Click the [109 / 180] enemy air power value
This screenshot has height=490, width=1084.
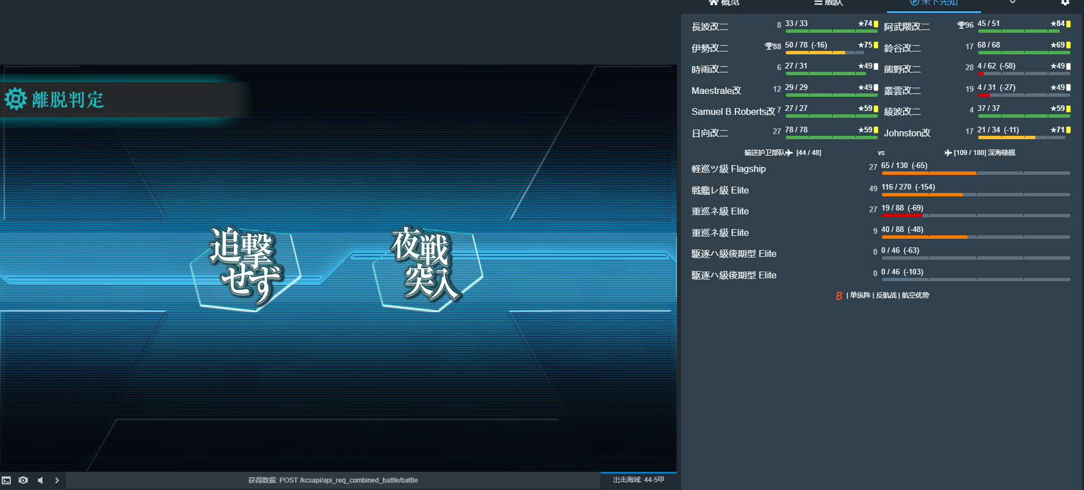click(x=970, y=153)
